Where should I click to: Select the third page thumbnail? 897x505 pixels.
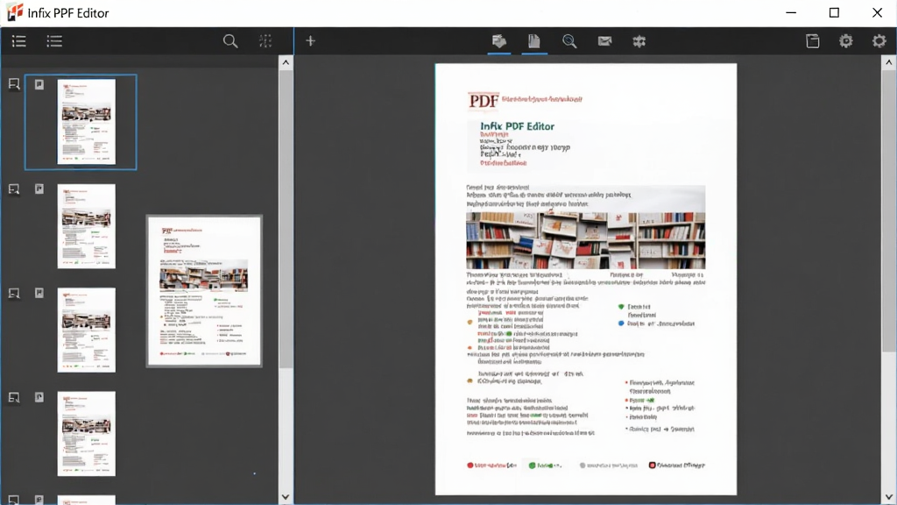[87, 331]
